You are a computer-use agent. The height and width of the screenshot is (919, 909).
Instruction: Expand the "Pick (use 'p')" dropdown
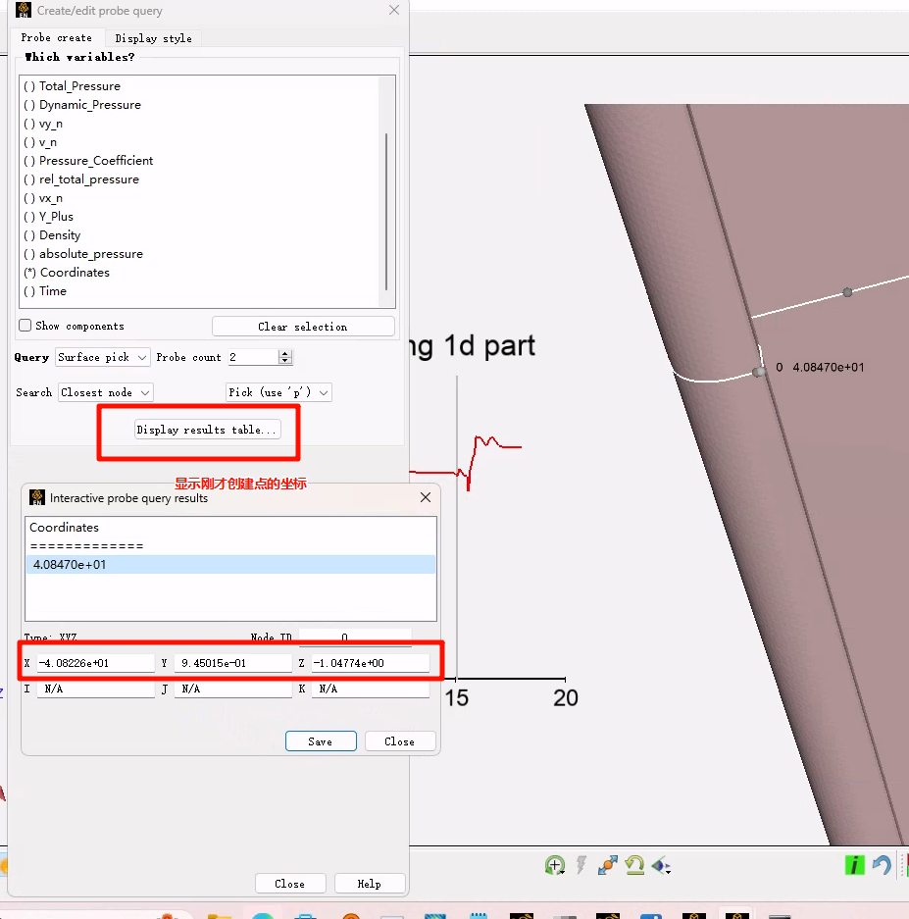pos(278,392)
